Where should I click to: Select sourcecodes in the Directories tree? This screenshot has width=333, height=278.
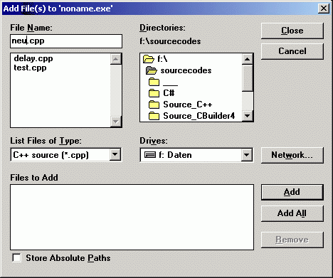tap(186, 70)
